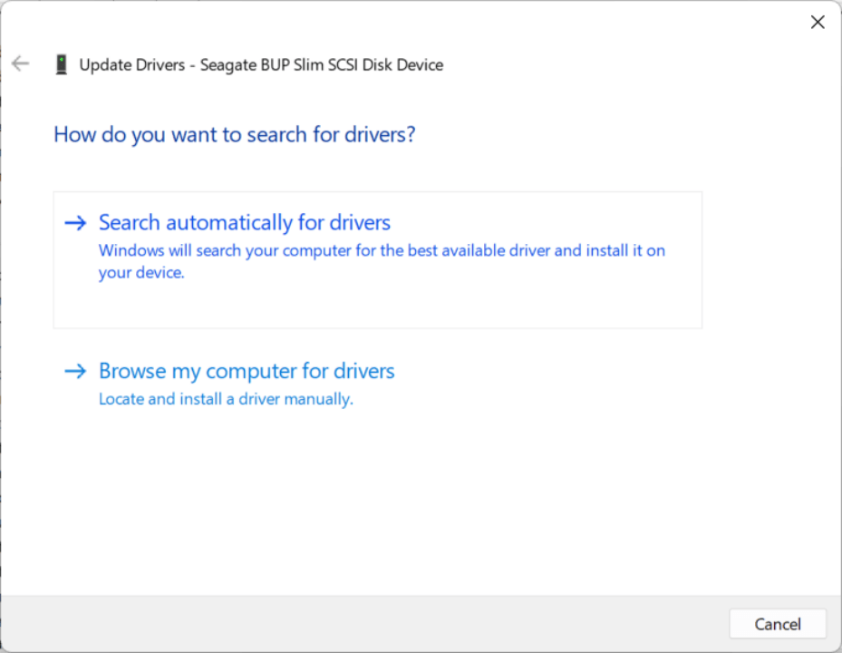Screen dimensions: 842x653
Task: Select Search automatically for drivers
Action: point(243,222)
